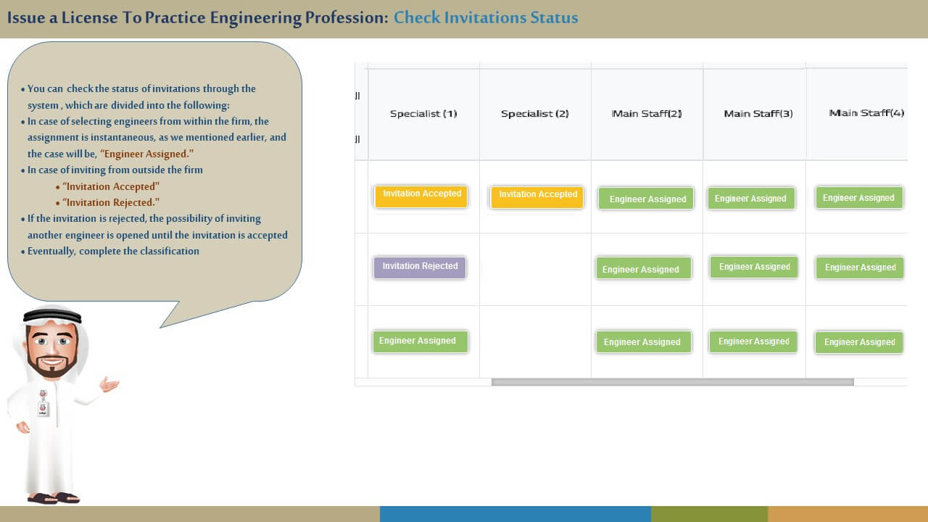This screenshot has height=522, width=928.
Task: Open third-row Engineer Assigned under Main Staff(2)
Action: [x=643, y=341]
